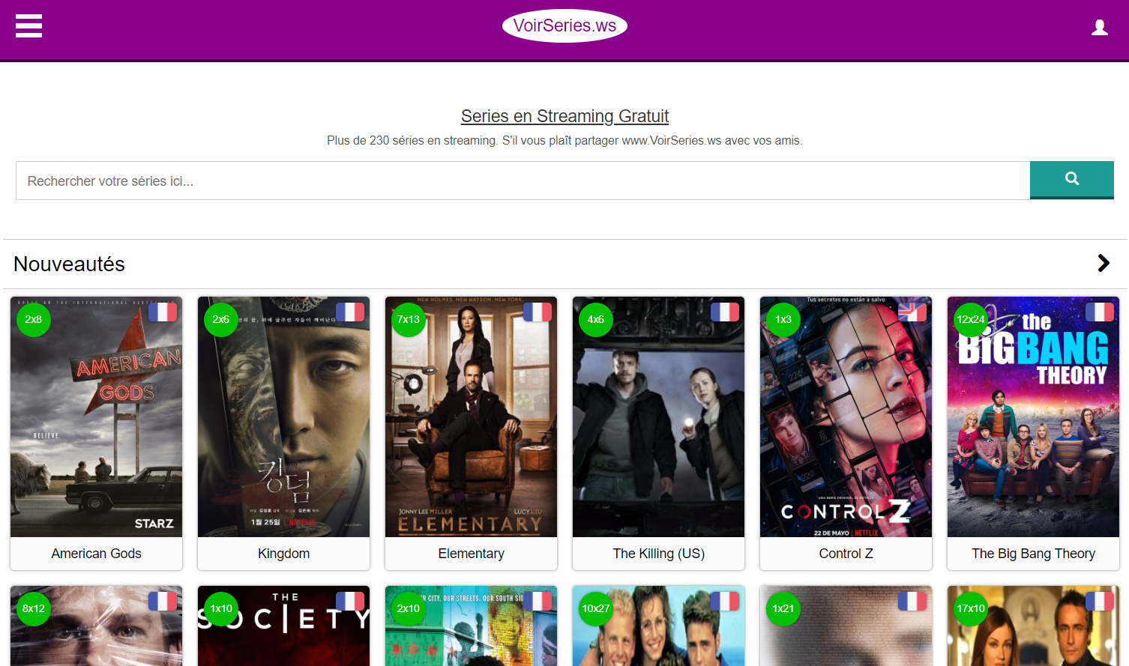Open the Kingdom title link

283,554
